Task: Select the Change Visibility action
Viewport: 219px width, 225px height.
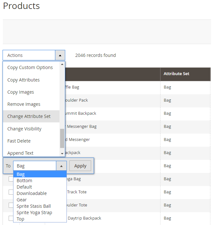Action: click(x=25, y=129)
